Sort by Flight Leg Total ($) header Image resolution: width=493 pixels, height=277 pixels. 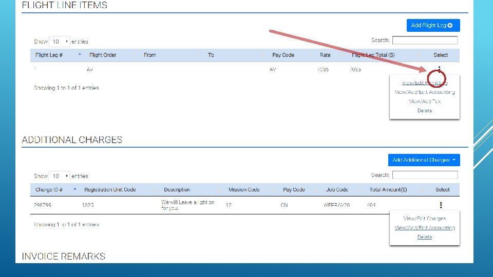pyautogui.click(x=373, y=55)
